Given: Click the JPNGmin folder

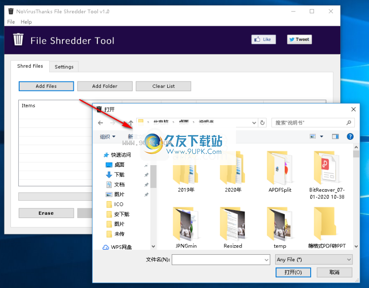Looking at the screenshot, I should click(x=186, y=227).
